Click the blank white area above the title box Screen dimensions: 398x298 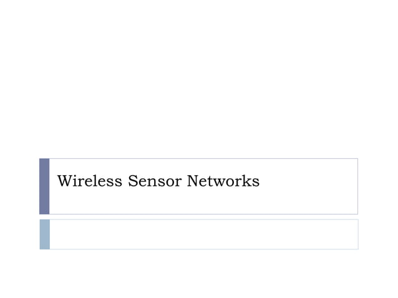click(200, 81)
